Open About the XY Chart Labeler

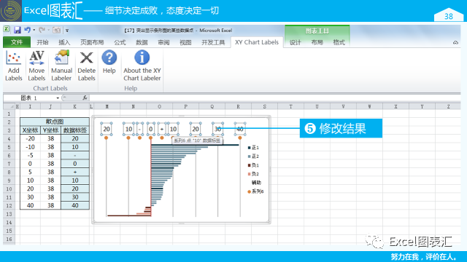142,65
